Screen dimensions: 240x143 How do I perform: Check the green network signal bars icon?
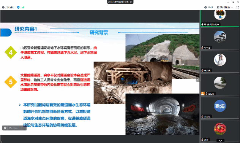point(23,7)
